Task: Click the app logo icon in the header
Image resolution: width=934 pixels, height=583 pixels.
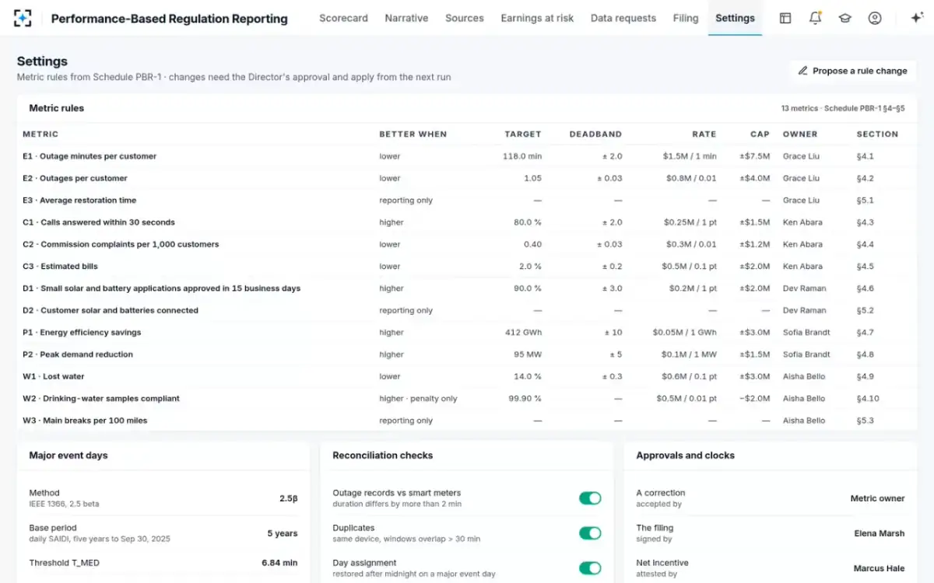Action: pos(23,18)
